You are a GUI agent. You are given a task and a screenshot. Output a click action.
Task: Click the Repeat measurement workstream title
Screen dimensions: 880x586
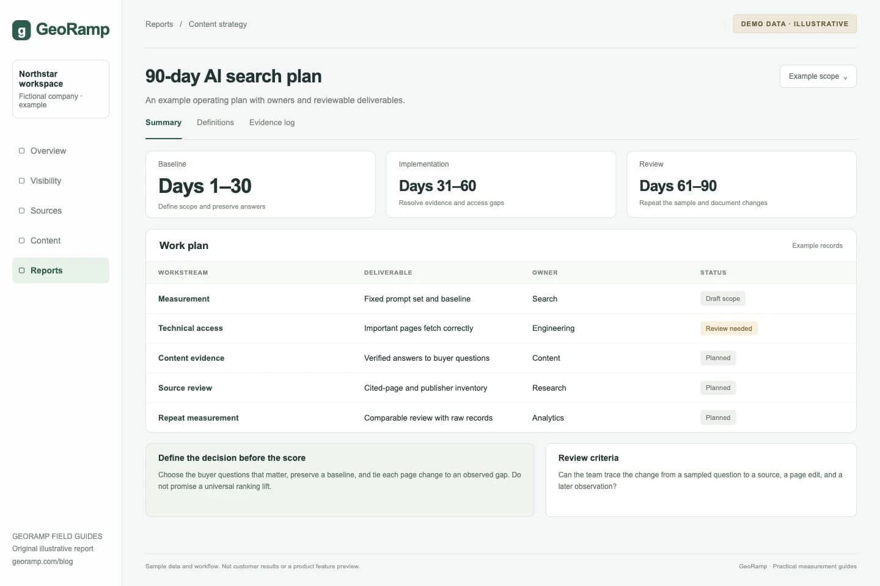198,418
